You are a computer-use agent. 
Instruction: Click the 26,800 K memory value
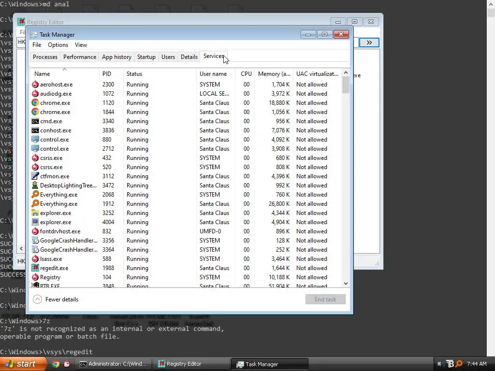pos(279,204)
